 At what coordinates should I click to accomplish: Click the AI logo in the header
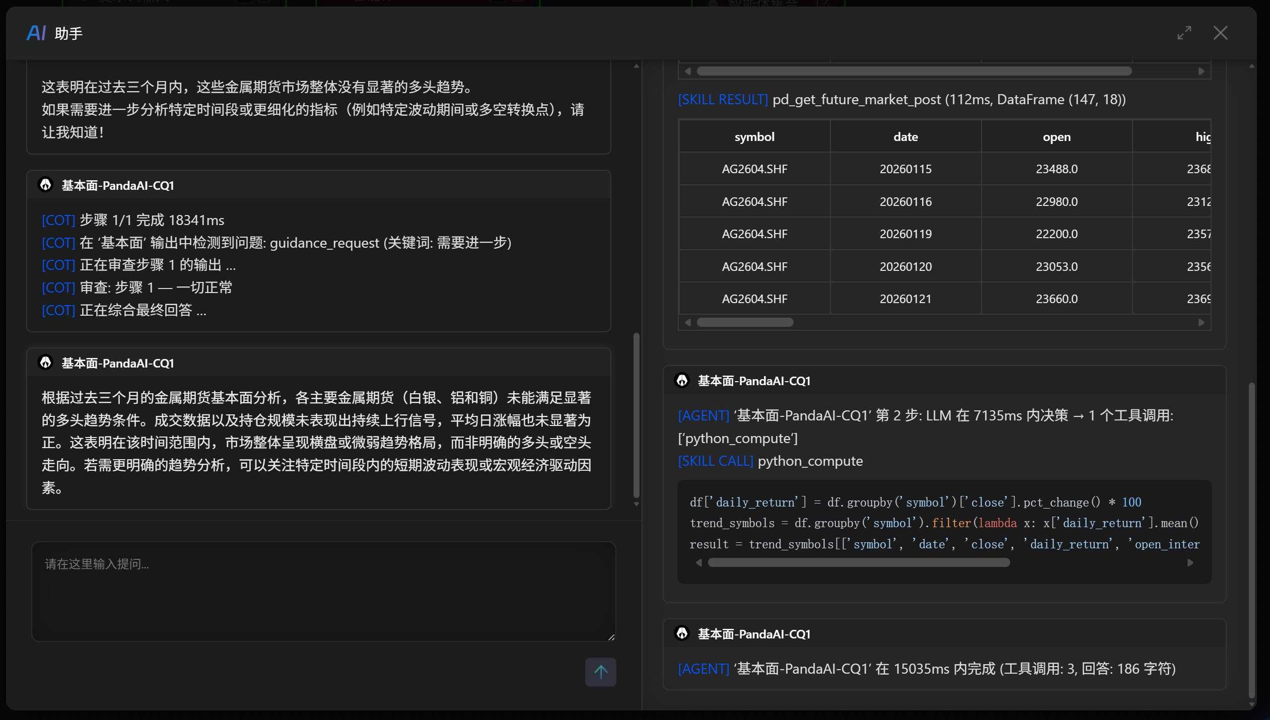[36, 33]
